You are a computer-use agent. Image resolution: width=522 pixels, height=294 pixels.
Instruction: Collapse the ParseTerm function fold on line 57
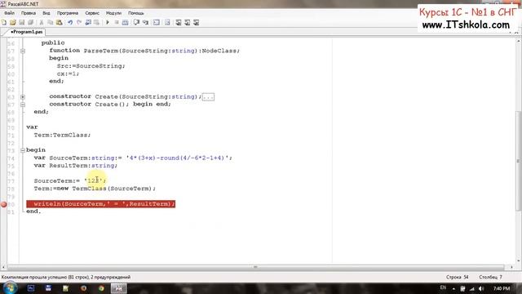[23, 51]
